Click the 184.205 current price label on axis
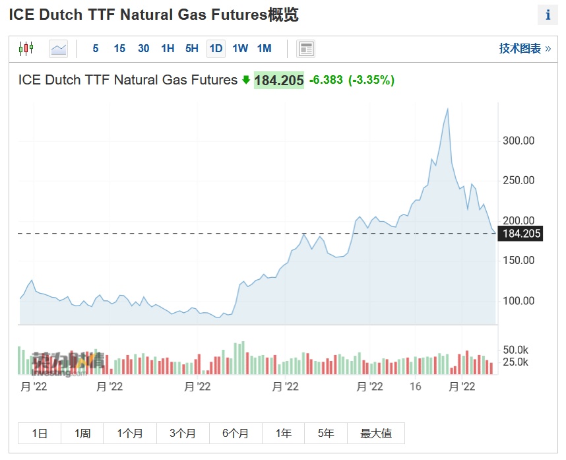The image size is (566, 460). tap(521, 234)
